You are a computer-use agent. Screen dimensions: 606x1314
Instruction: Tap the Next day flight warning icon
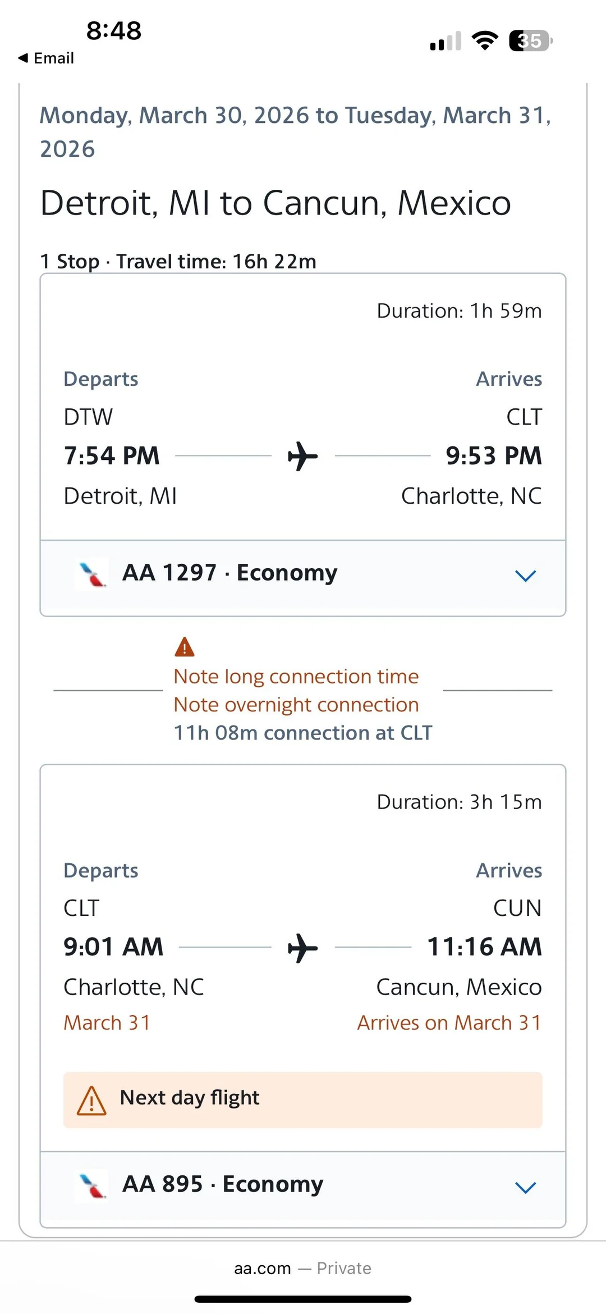pyautogui.click(x=91, y=1100)
